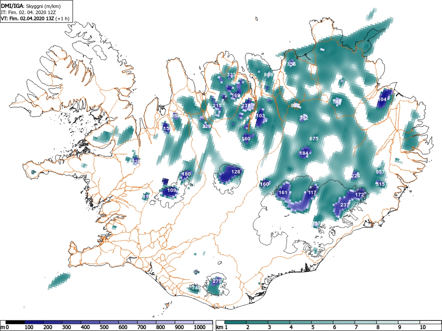Click the 'km' unit label of the legend

pyautogui.click(x=220, y=327)
